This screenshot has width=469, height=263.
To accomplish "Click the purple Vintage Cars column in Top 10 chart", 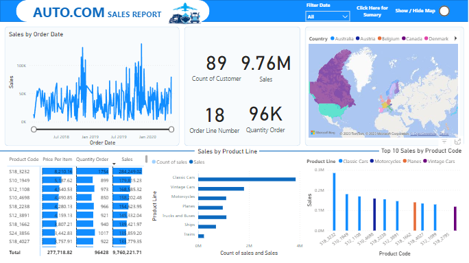I will (455, 218).
